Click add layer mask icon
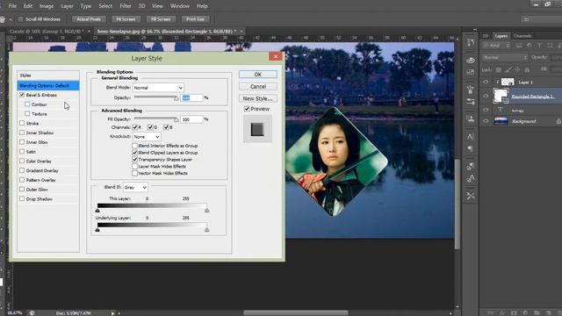 [514, 312]
